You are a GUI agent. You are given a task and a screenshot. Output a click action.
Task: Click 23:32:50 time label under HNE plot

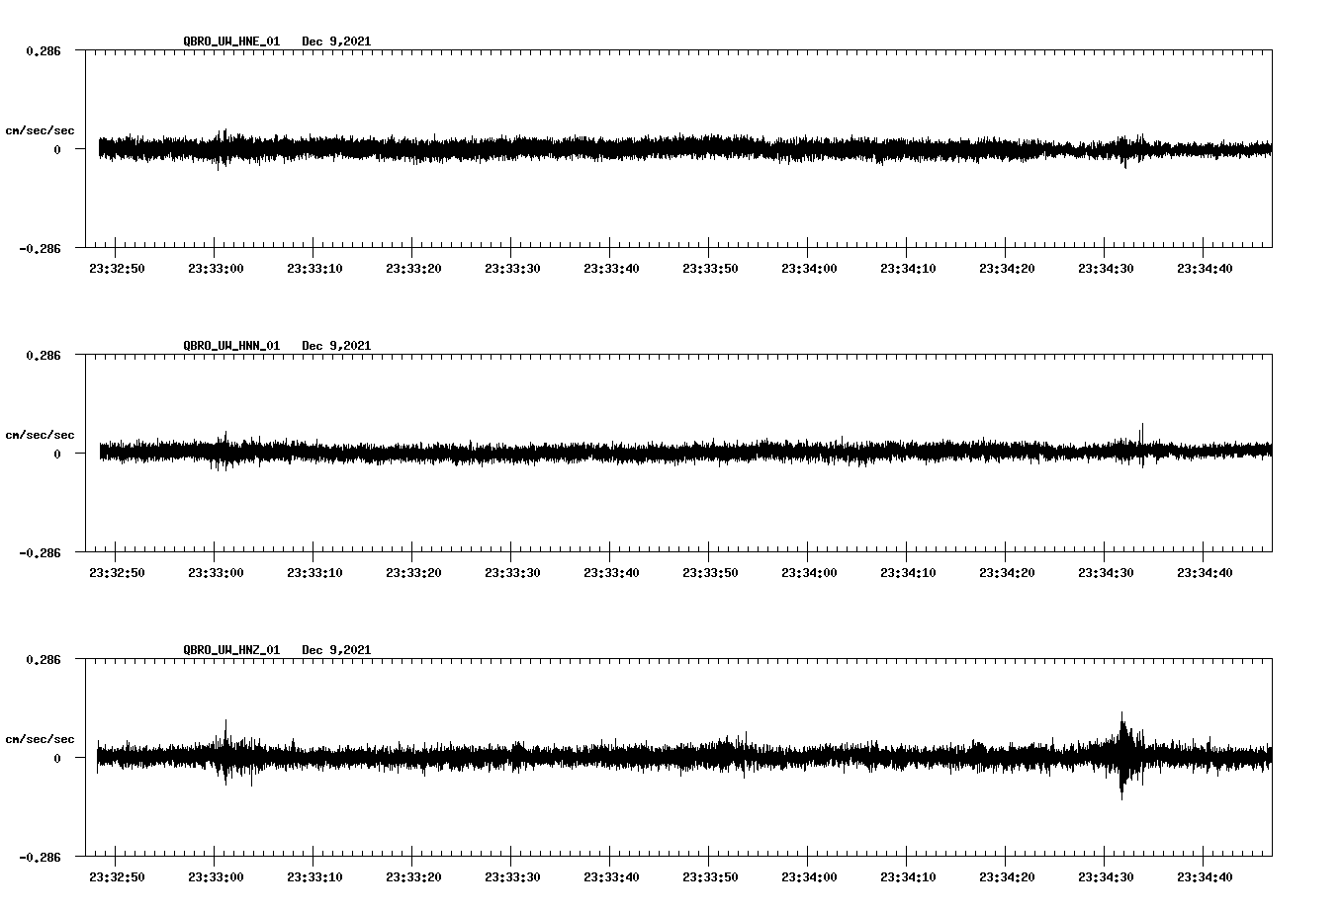(x=117, y=268)
